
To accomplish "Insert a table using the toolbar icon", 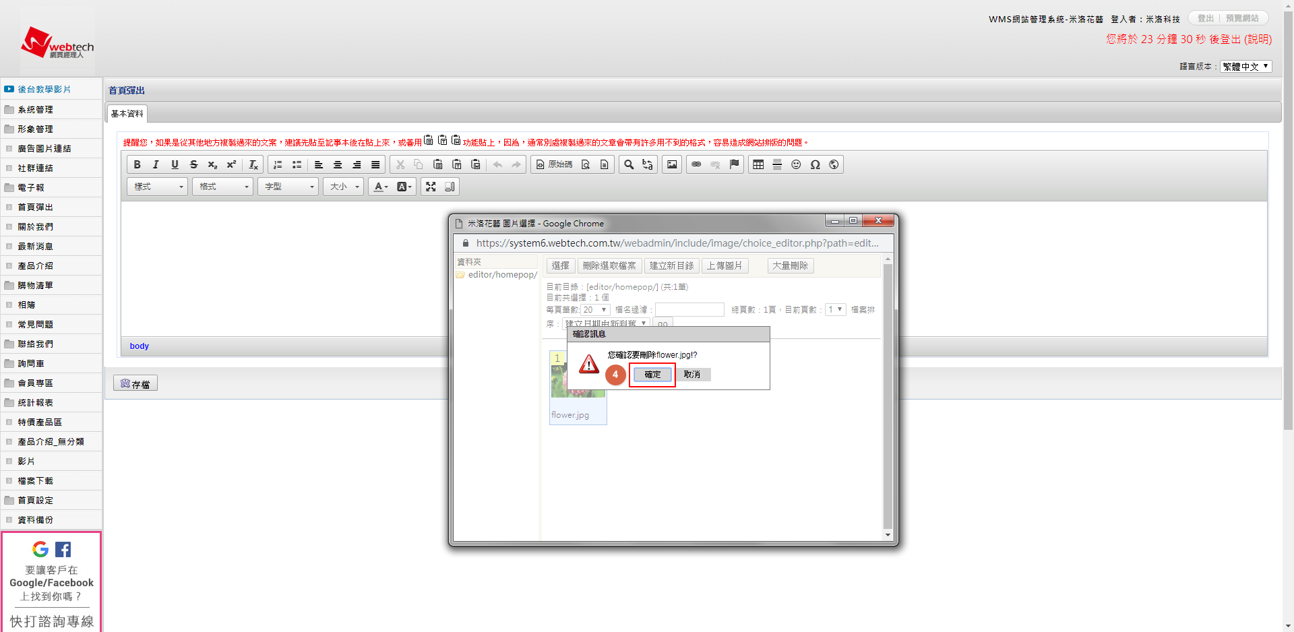I will (758, 164).
